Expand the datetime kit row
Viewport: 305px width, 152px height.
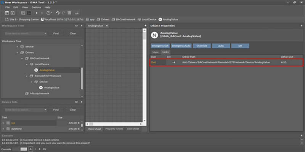(x=3, y=129)
